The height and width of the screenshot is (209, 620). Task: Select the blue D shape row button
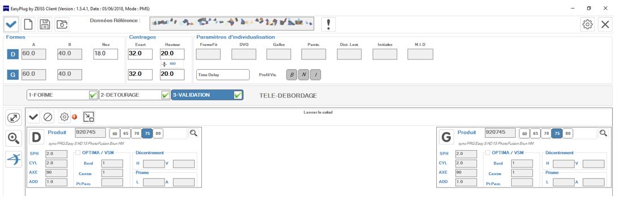click(x=12, y=54)
